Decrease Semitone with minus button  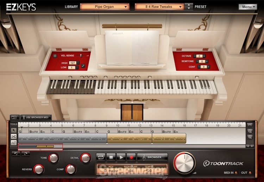point(197,62)
